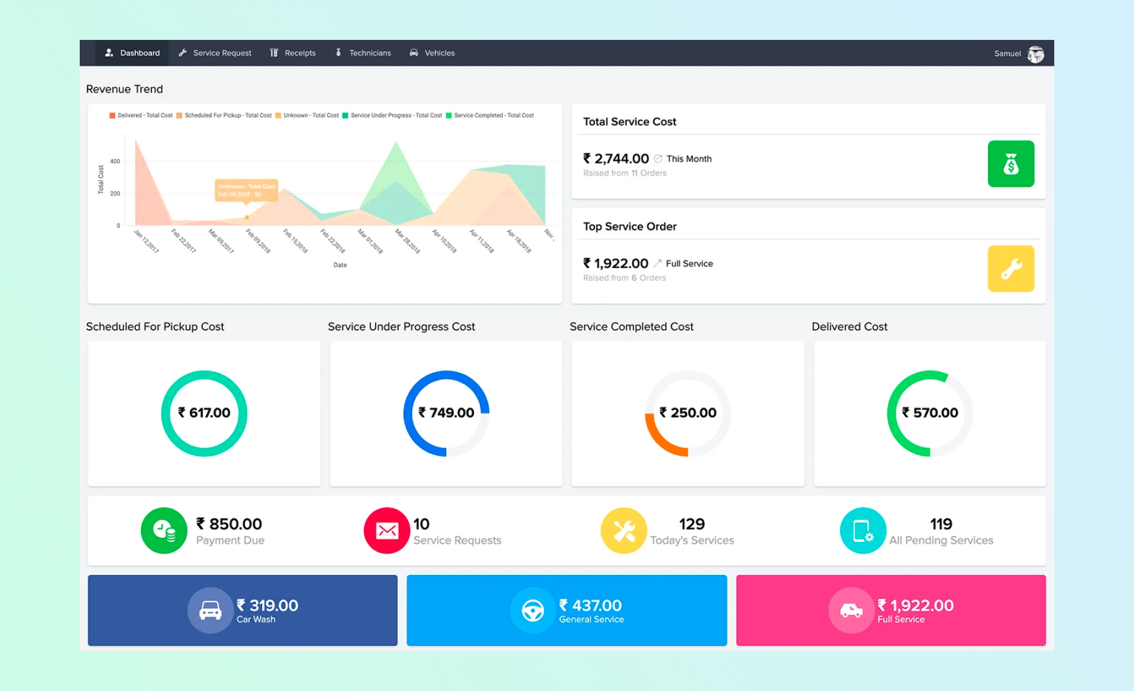Click the Unknown Total Cost chart tooltip
Viewport: 1134px width, 691px height.
(247, 190)
